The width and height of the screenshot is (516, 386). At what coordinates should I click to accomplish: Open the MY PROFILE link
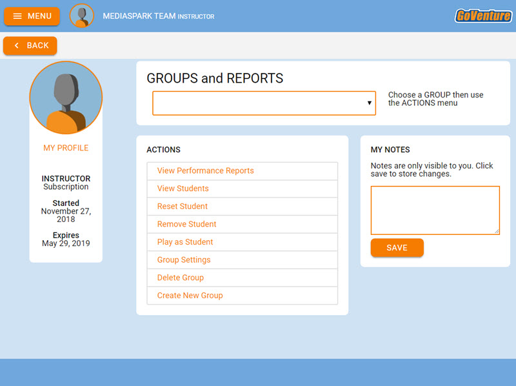coord(66,148)
